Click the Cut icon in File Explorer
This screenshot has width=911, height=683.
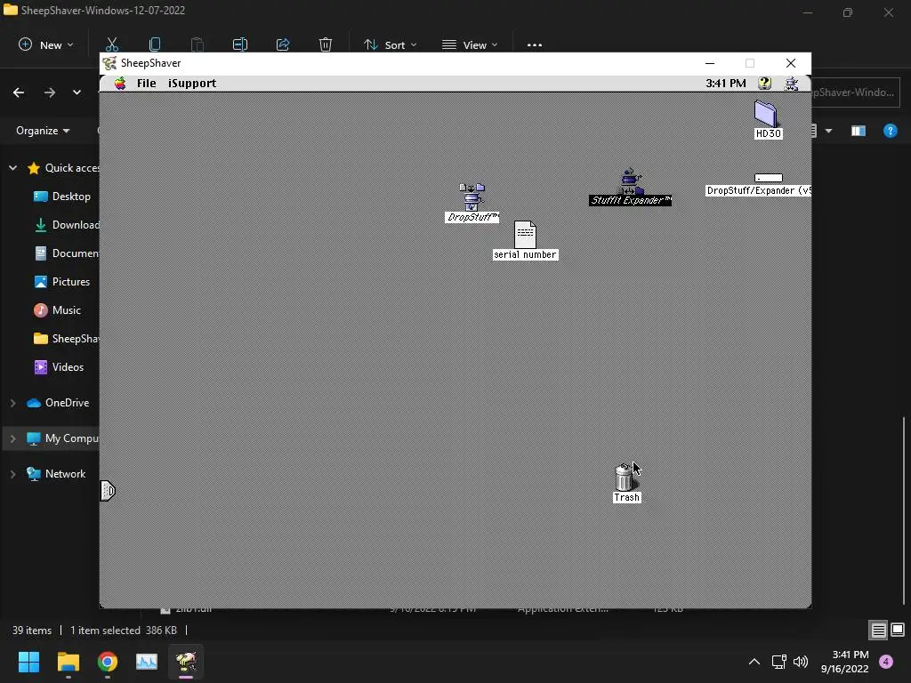coord(112,44)
